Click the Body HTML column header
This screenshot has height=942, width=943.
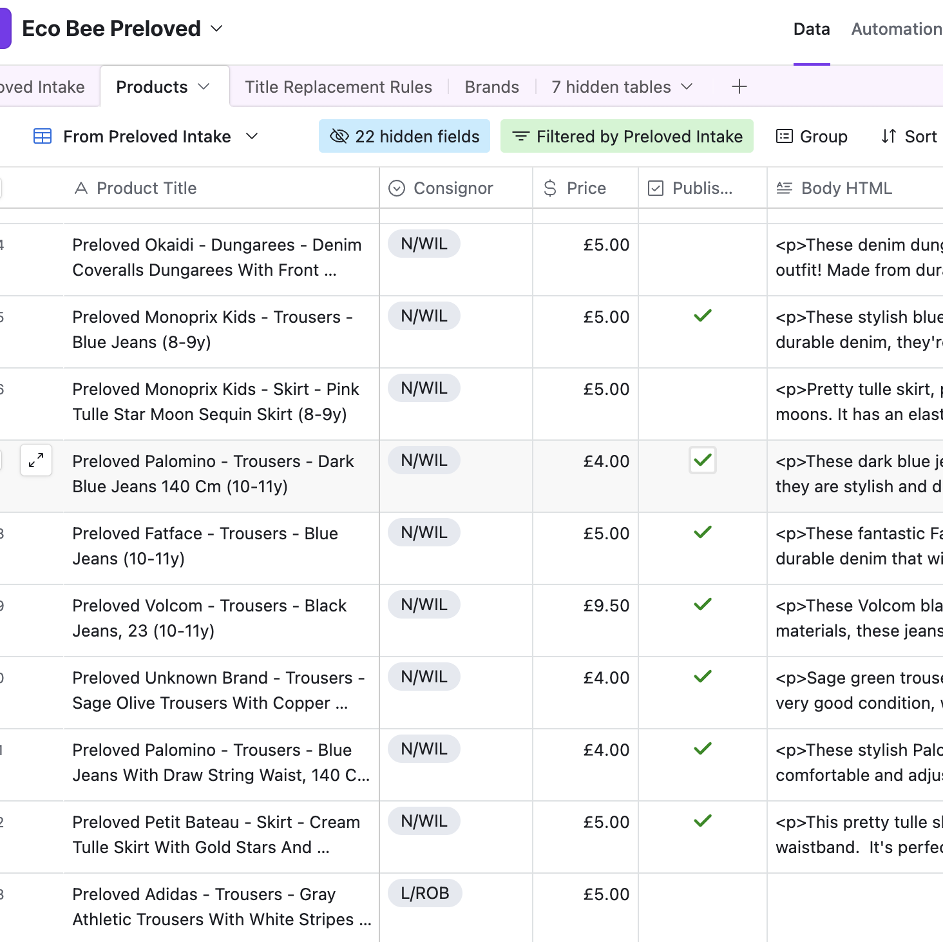(x=846, y=188)
